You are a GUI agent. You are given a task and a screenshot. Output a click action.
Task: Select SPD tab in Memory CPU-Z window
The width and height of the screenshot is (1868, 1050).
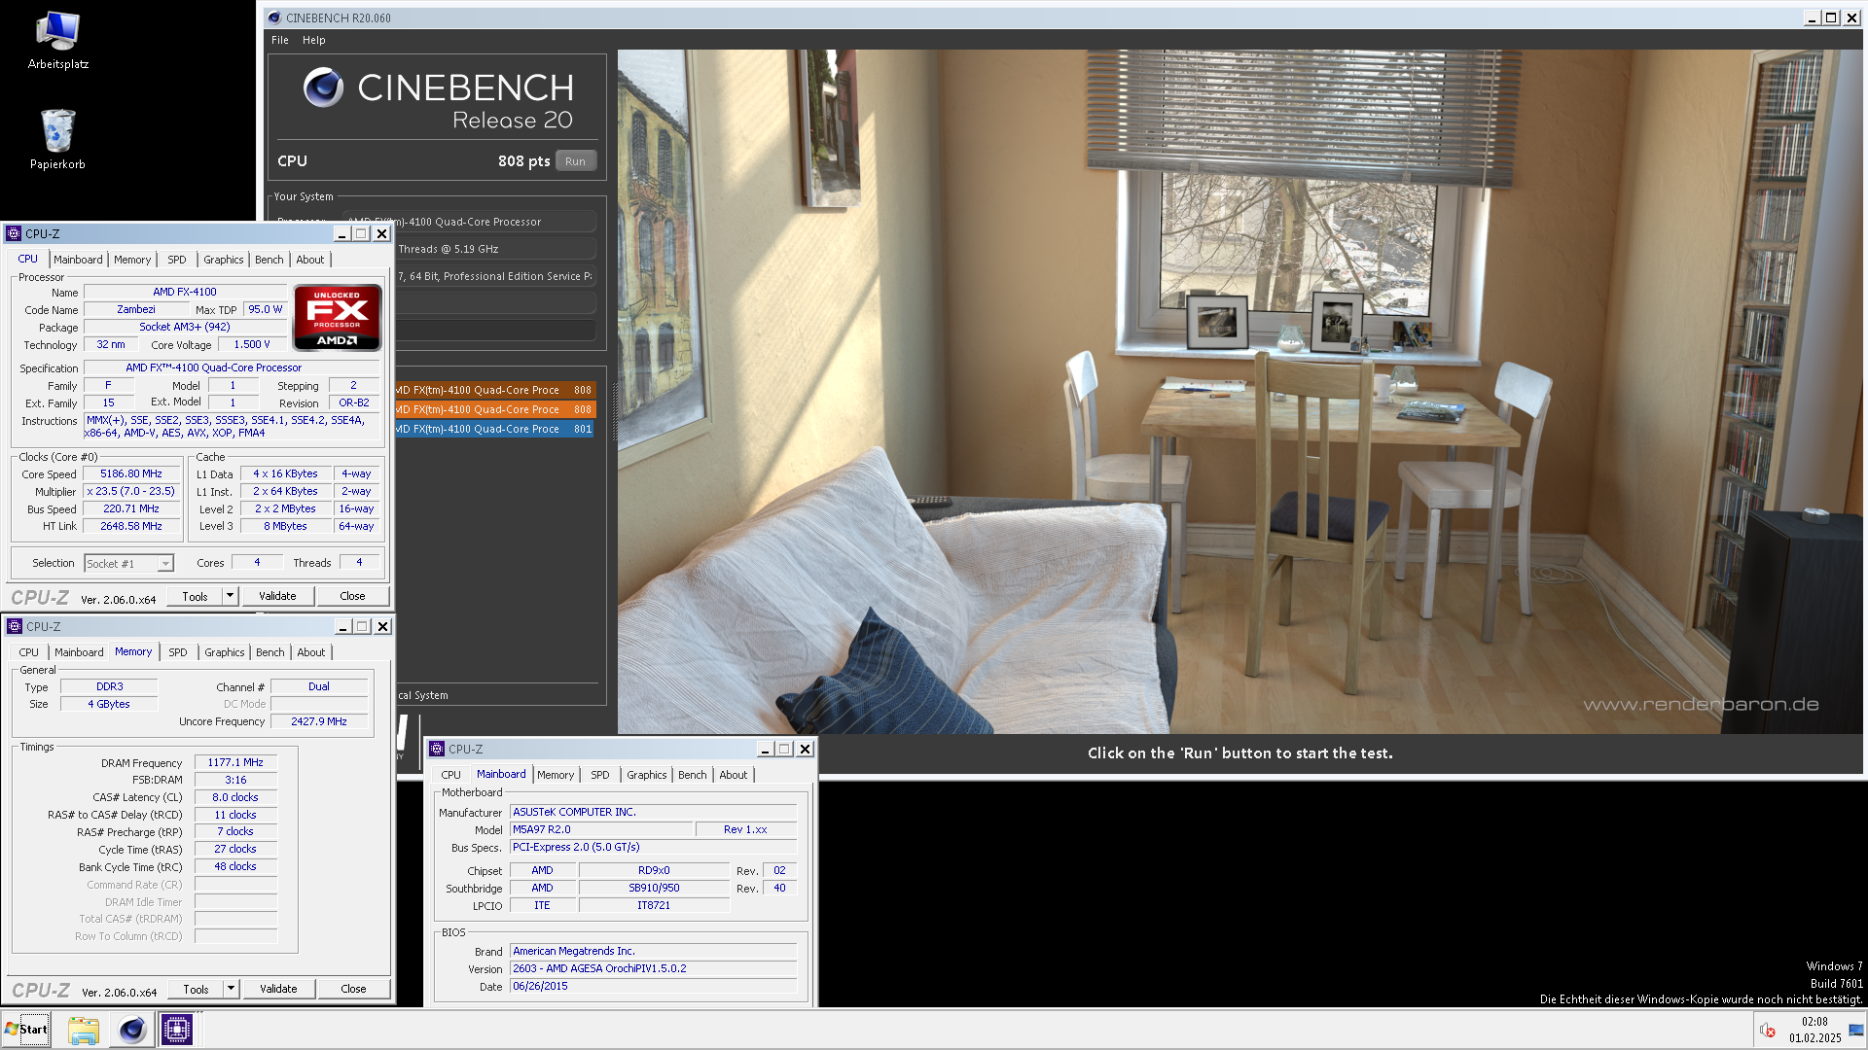click(x=177, y=652)
